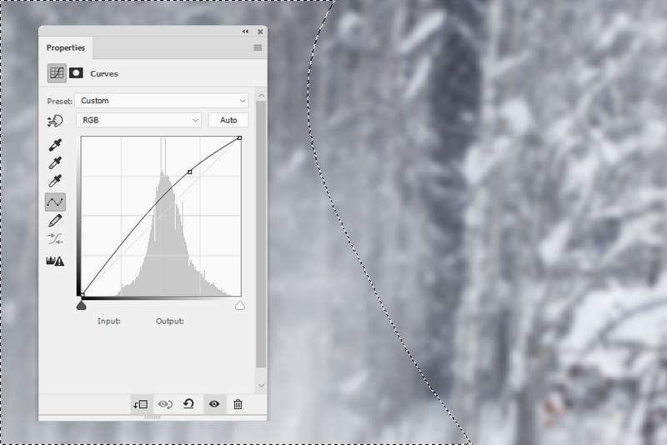Select the top-right curve endpoint

pyautogui.click(x=239, y=138)
